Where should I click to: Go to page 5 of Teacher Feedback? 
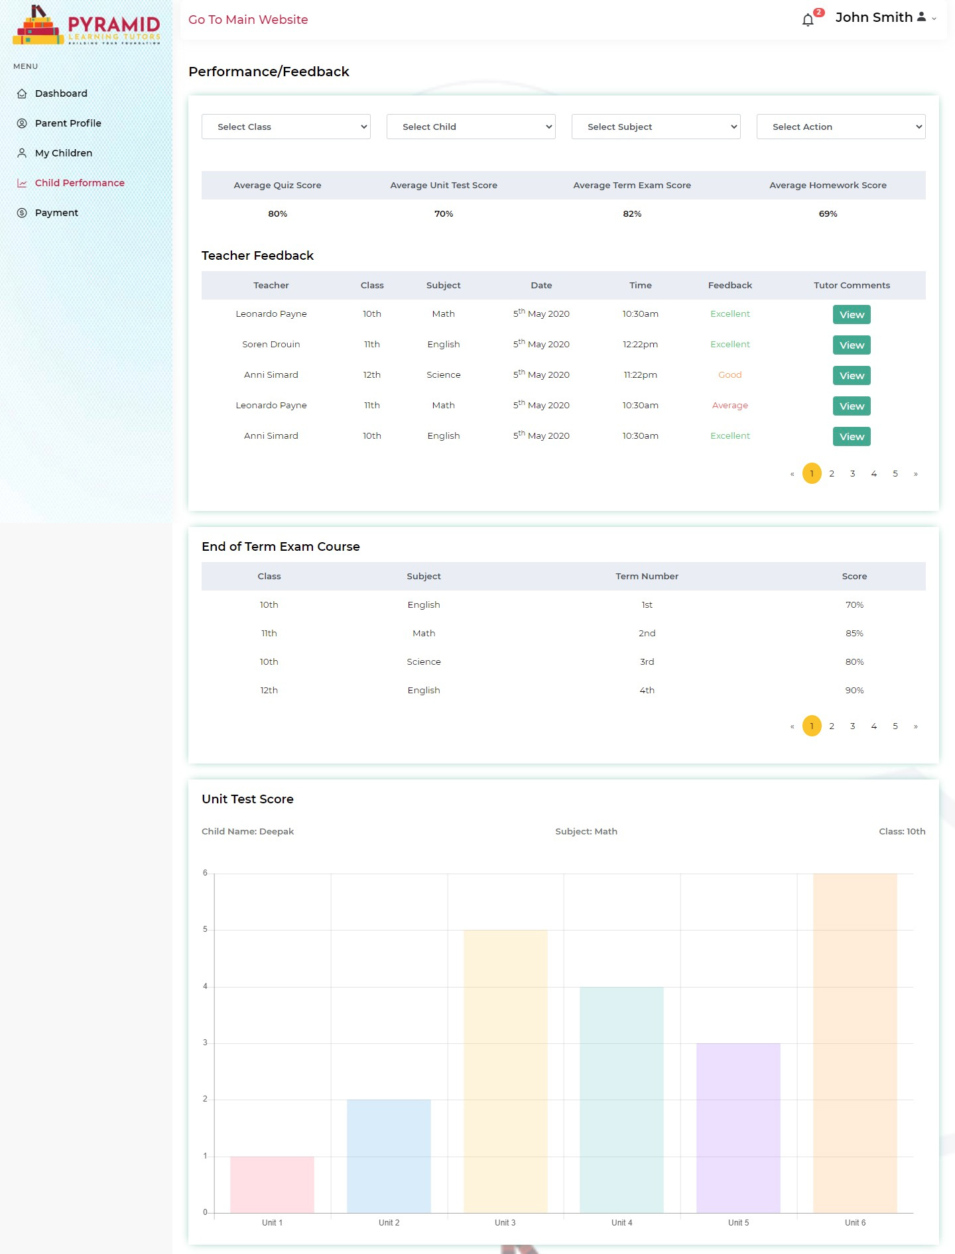(x=895, y=473)
